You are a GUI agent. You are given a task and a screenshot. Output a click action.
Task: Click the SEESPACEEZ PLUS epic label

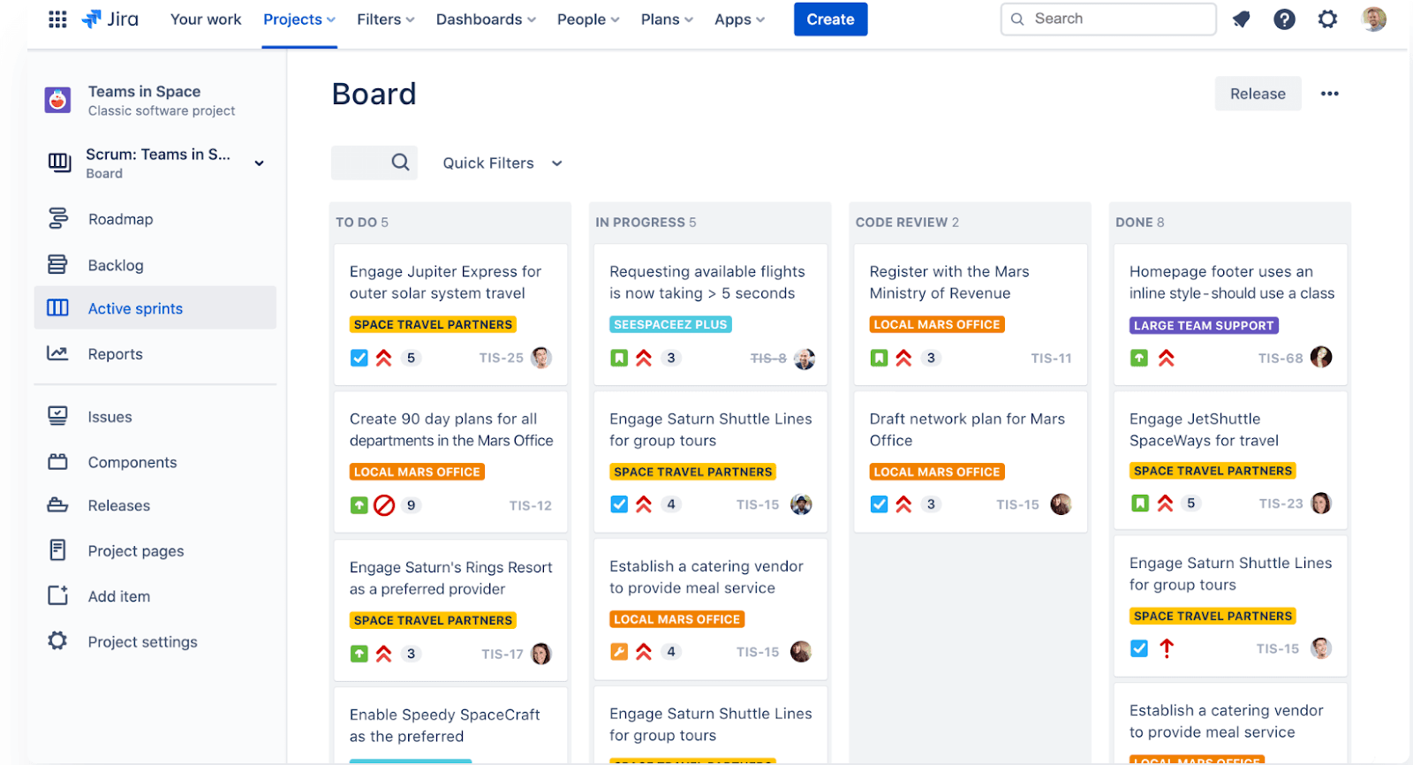point(670,324)
